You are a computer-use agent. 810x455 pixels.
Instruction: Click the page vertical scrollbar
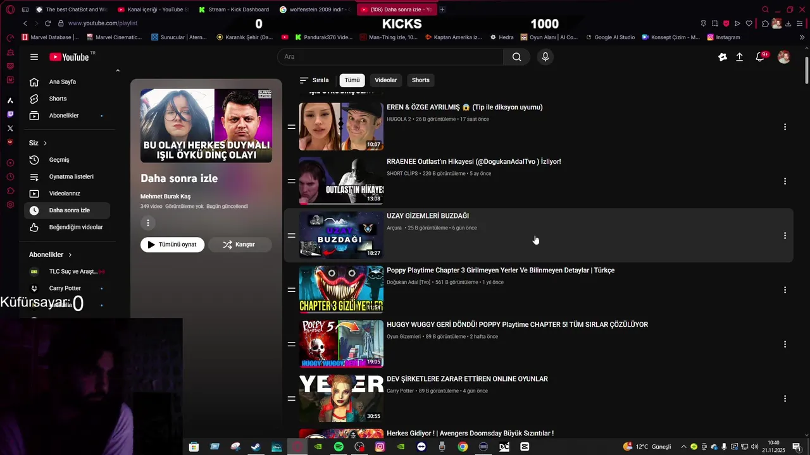806,70
